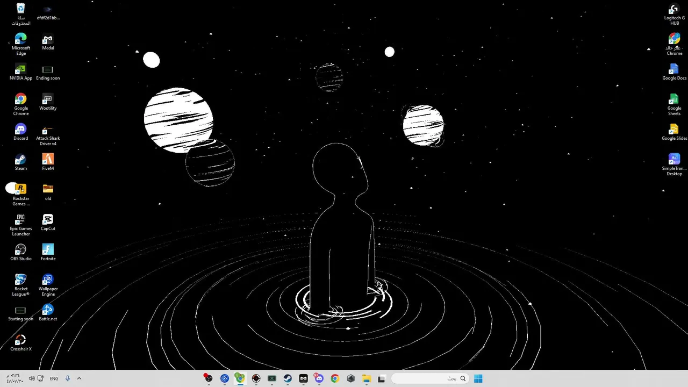Viewport: 688px width, 387px height.
Task: Open Google Docs desktop shortcut
Action: (x=674, y=73)
